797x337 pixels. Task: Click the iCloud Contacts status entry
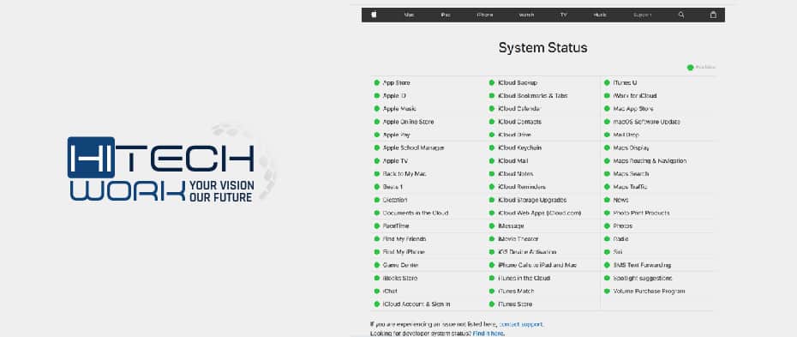(515, 122)
